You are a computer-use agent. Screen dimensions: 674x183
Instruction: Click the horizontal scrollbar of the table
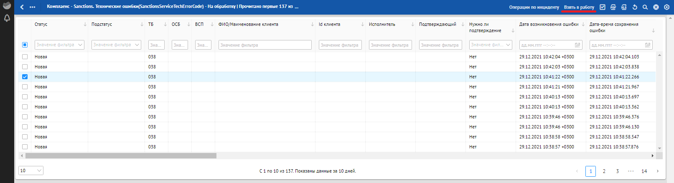click(121, 155)
